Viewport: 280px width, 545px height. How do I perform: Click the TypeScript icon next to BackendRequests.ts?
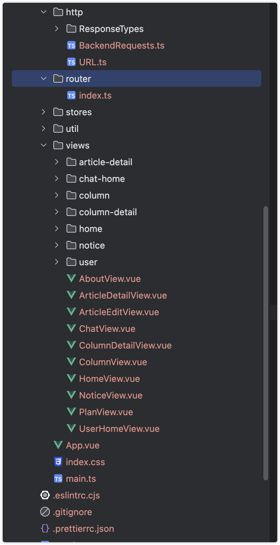point(71,45)
